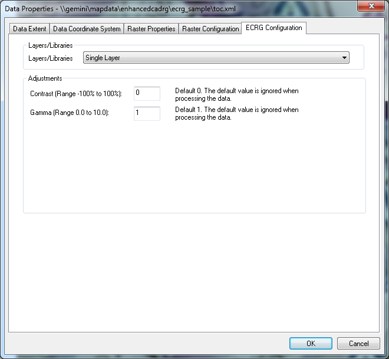Click the Gamma value input field

pos(147,113)
